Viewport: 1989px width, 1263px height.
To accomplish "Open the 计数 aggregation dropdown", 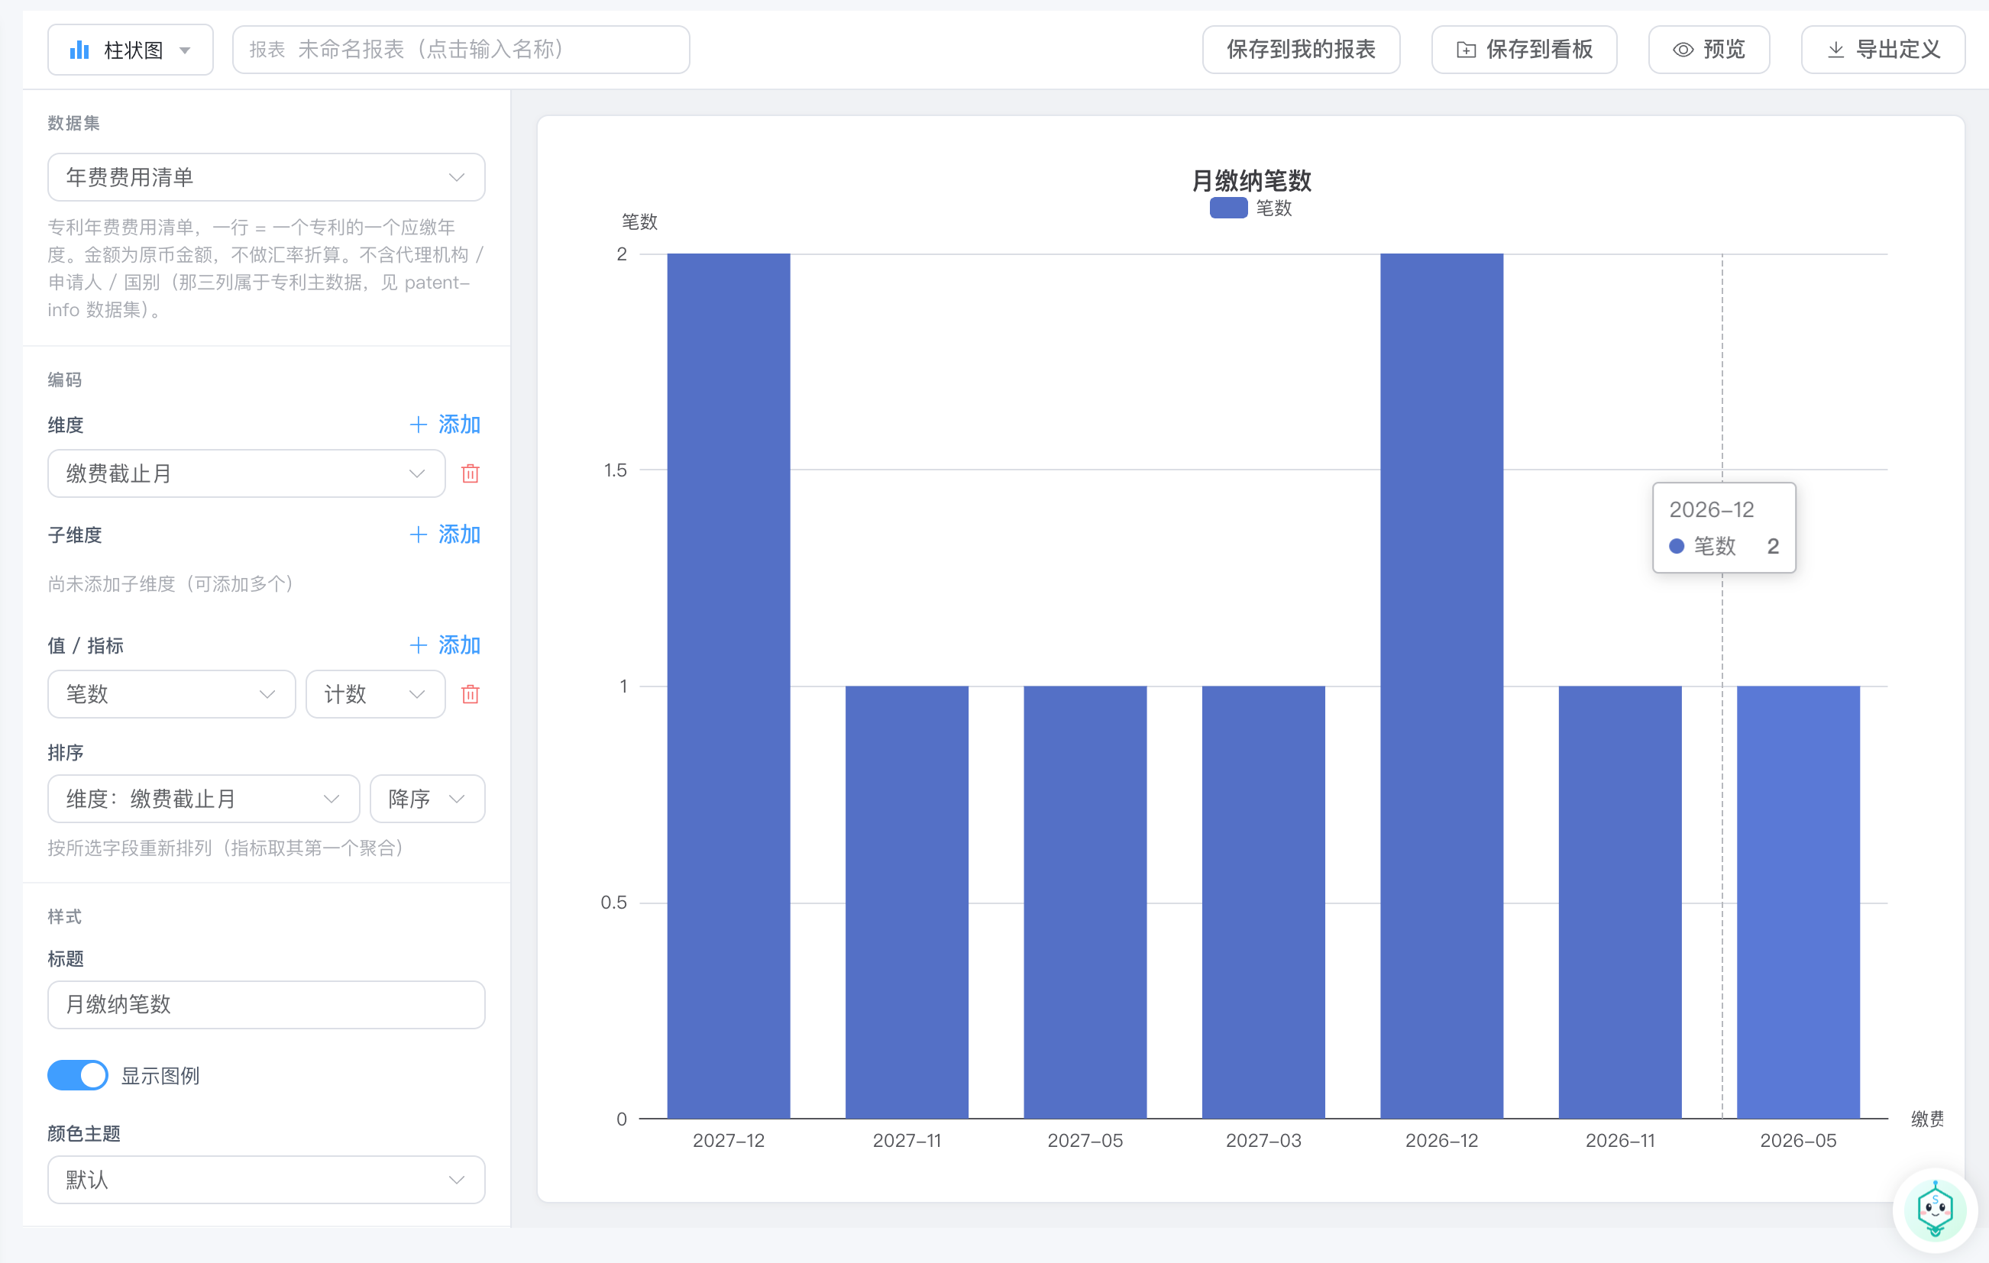I will (376, 693).
